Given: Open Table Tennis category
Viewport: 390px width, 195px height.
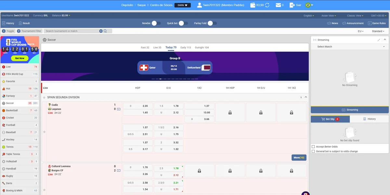Looking at the screenshot, I should coord(19,154).
